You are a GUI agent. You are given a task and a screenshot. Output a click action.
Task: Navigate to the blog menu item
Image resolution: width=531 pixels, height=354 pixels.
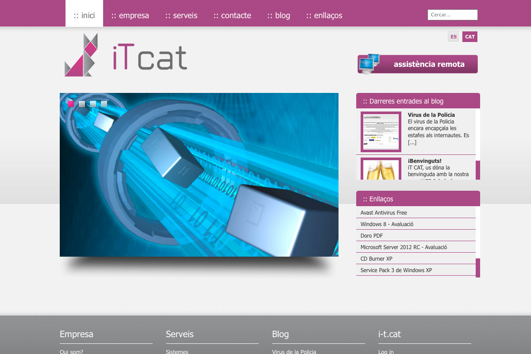(x=279, y=15)
